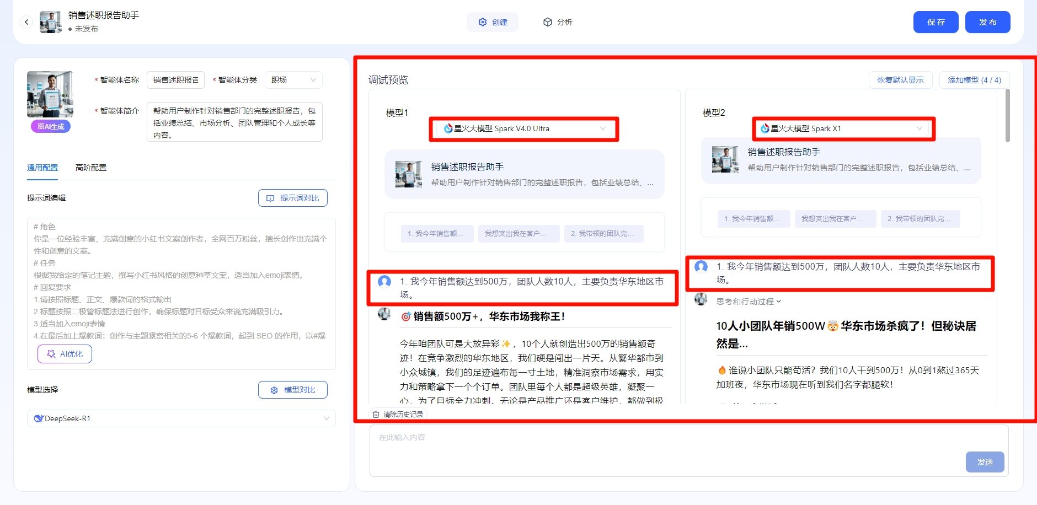The image size is (1037, 505).
Task: Click the 发布 publish button
Action: [988, 22]
